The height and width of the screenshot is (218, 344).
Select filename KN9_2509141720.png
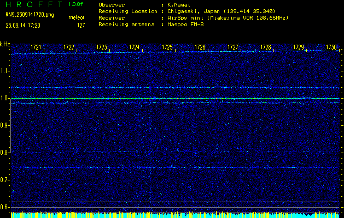[x=30, y=15]
